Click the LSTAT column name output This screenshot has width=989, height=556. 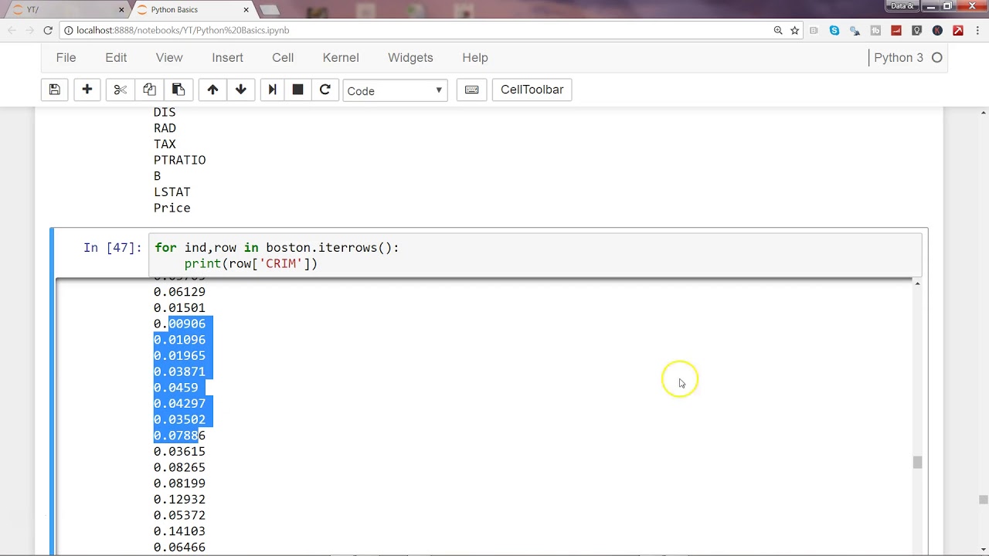coord(172,192)
